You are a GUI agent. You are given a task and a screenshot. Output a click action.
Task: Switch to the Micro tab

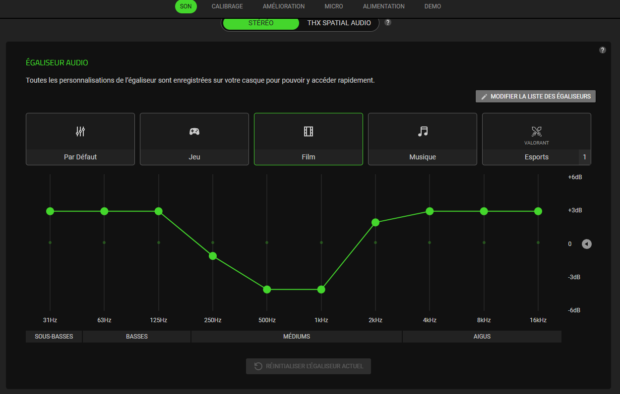point(334,6)
